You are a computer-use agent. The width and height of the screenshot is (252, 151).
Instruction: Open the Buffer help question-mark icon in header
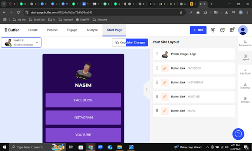[222, 30]
